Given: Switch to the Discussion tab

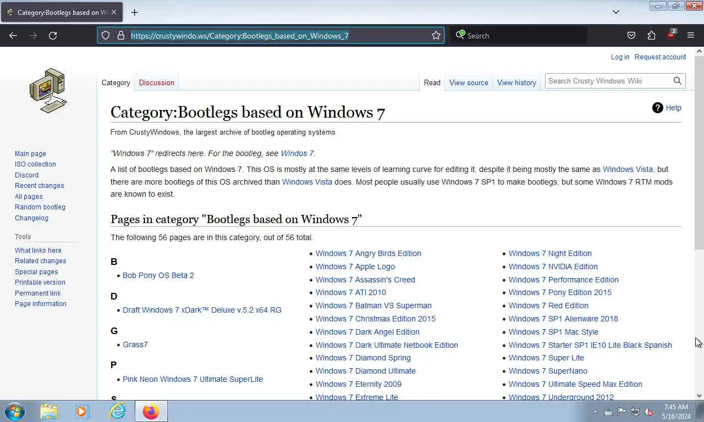Looking at the screenshot, I should (x=156, y=82).
